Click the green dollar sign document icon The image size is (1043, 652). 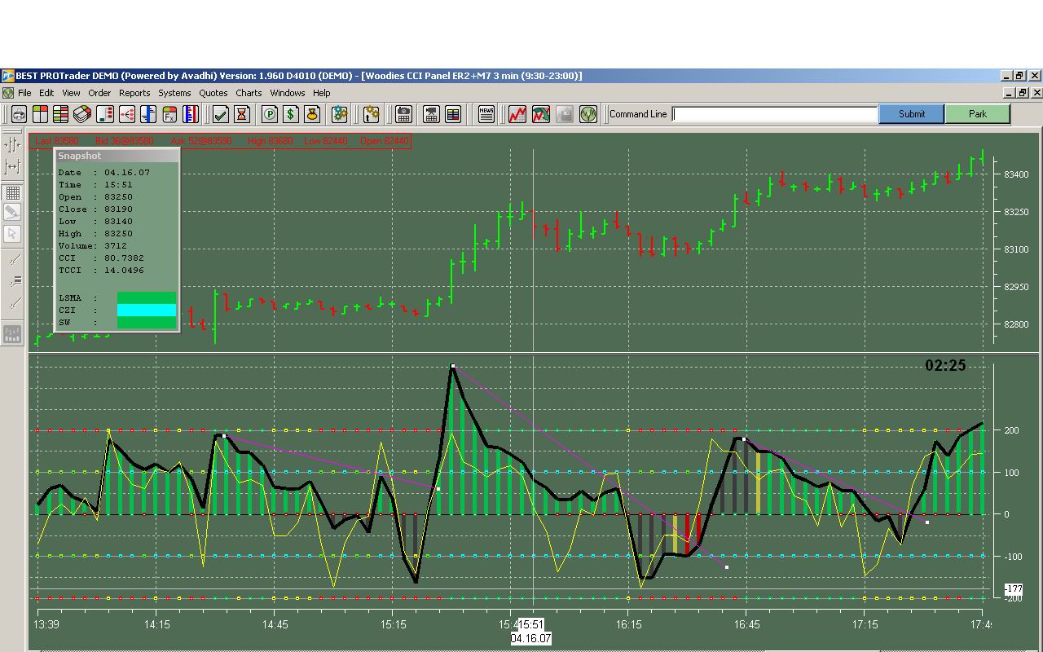point(291,114)
